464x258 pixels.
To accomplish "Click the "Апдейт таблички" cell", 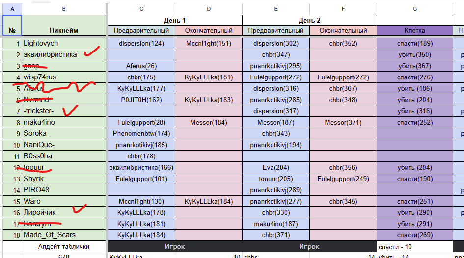I will point(64,246).
